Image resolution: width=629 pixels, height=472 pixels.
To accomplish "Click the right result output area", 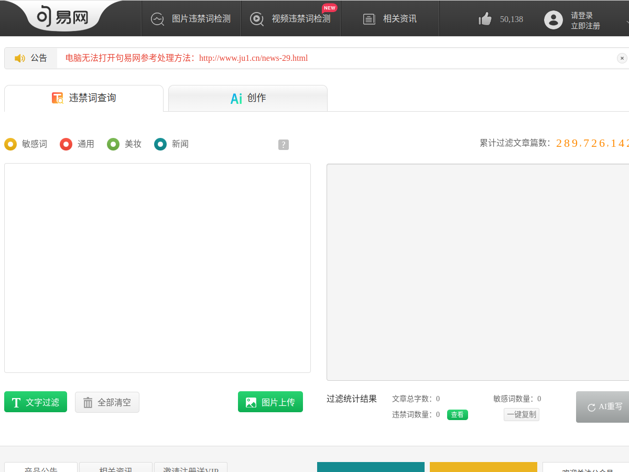I will point(478,272).
